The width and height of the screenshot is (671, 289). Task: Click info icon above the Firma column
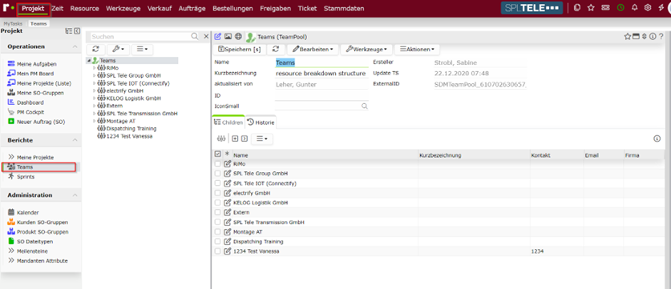(x=657, y=138)
